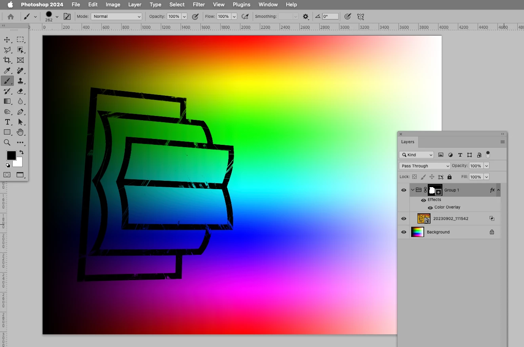Open the File menu
Screen dimensions: 524x347
tap(76, 4)
